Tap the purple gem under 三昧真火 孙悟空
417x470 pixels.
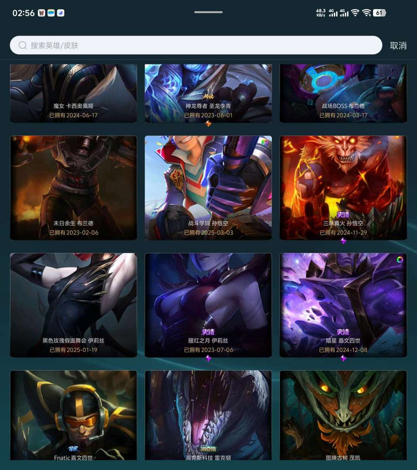pos(343,241)
